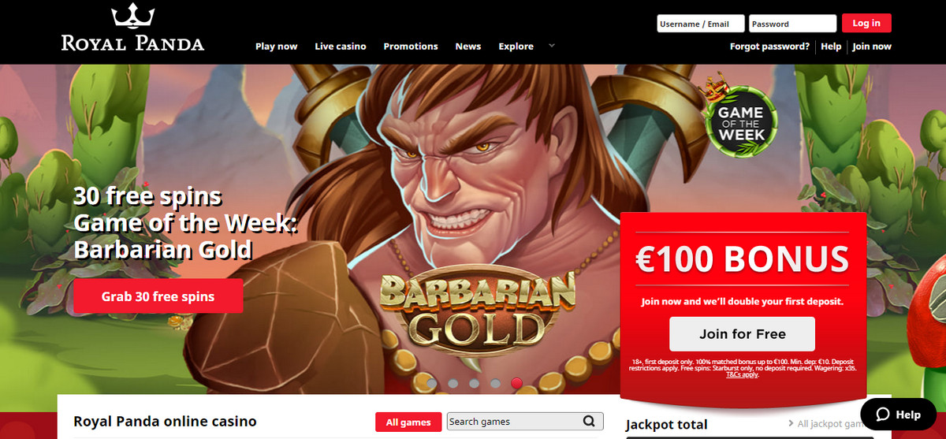Image resolution: width=946 pixels, height=439 pixels.
Task: Click the Forgot password link
Action: click(769, 47)
